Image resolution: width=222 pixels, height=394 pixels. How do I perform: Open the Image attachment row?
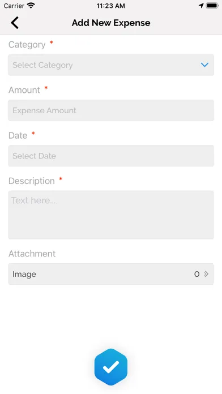111,274
